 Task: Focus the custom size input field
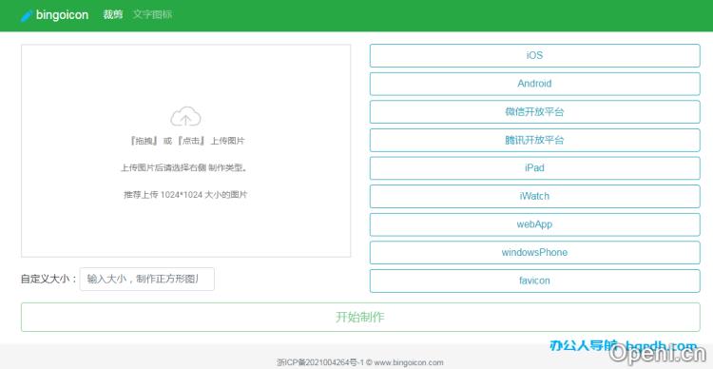(x=146, y=279)
